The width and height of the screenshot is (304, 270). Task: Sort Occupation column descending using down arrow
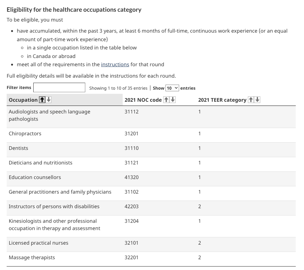click(49, 100)
